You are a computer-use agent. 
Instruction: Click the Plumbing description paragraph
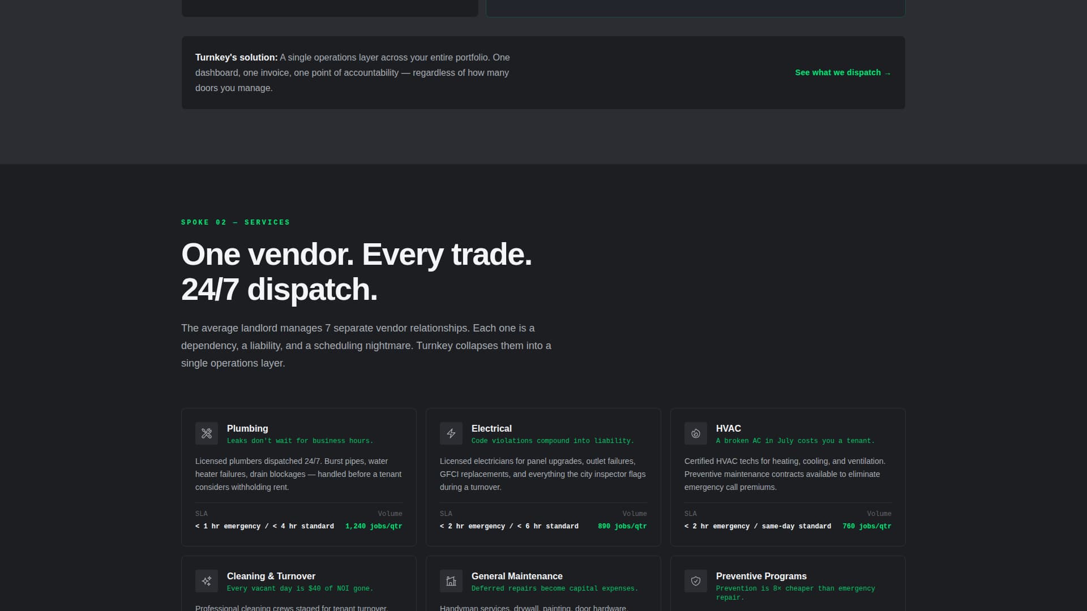(298, 474)
